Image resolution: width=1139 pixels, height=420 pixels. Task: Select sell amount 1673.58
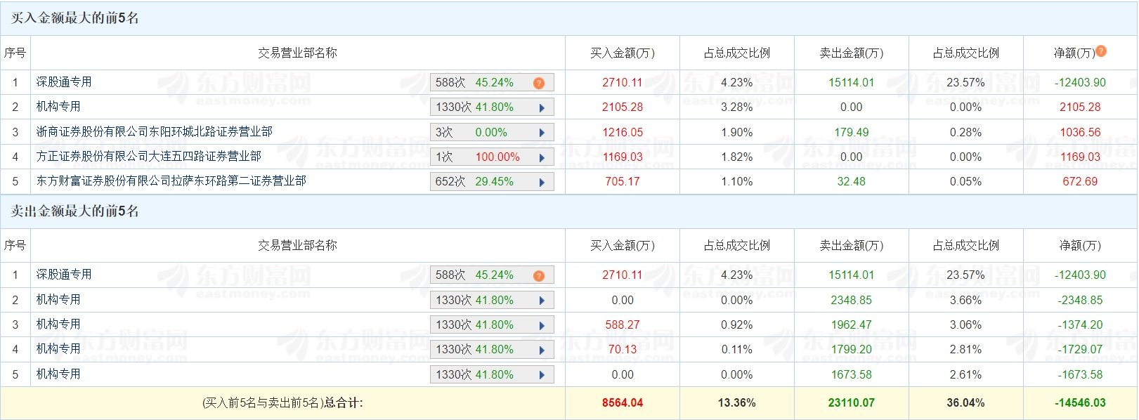click(852, 375)
